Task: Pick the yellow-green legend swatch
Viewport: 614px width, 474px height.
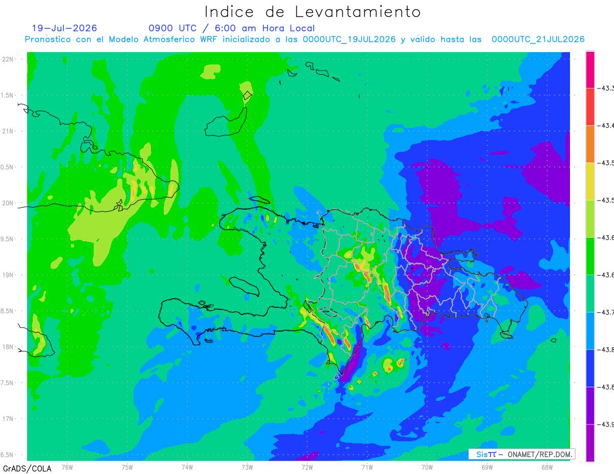Action: [590, 218]
